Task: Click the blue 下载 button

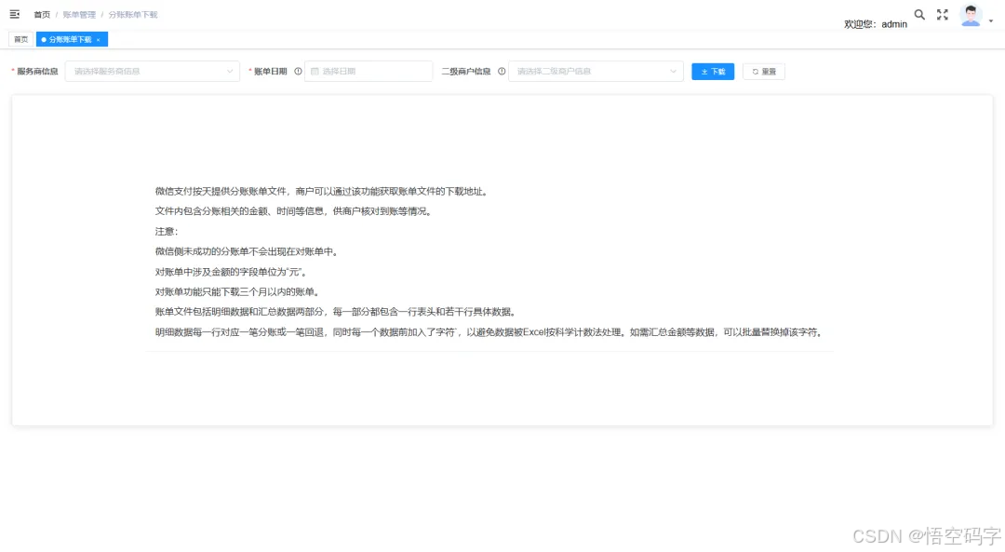Action: [713, 71]
